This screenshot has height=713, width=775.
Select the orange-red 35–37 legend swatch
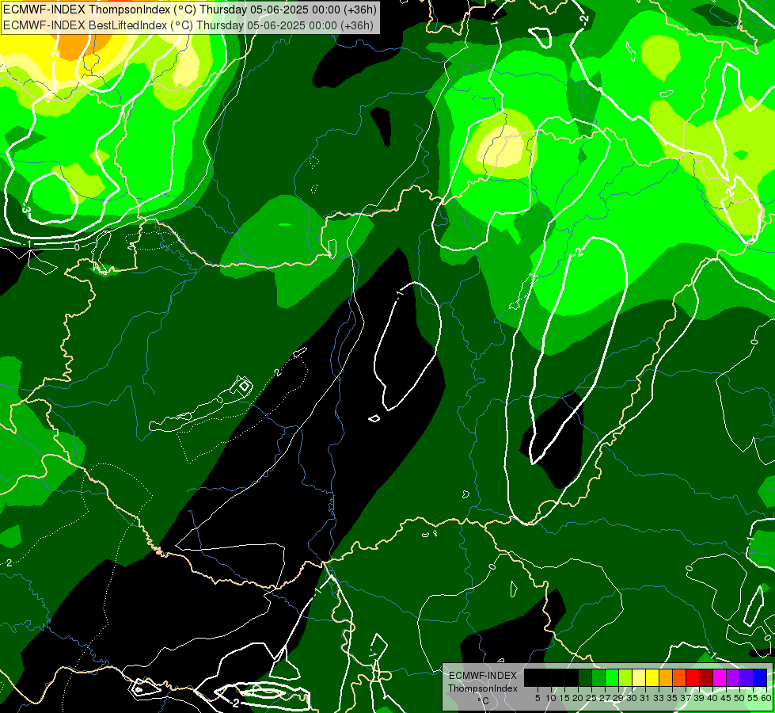tap(679, 677)
